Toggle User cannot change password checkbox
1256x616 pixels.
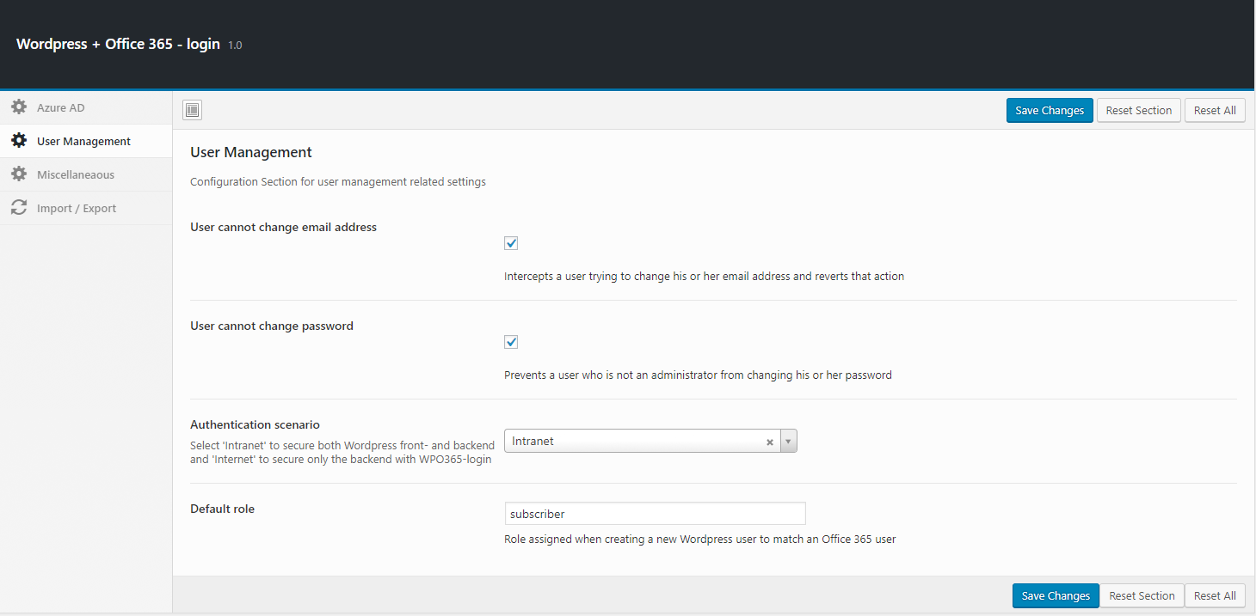511,342
